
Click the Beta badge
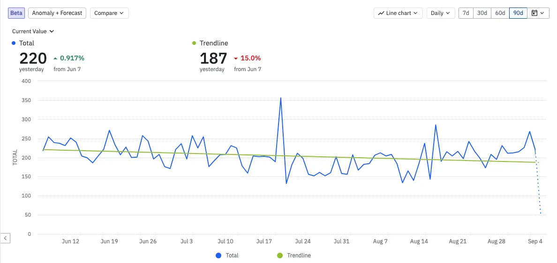point(16,13)
